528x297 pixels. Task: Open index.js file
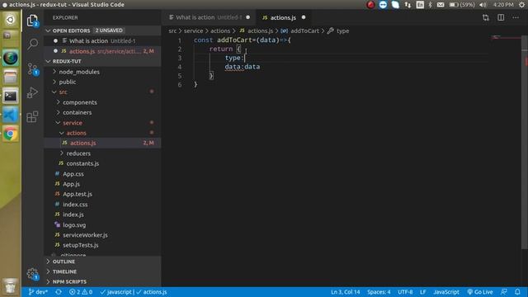[x=102, y=214]
